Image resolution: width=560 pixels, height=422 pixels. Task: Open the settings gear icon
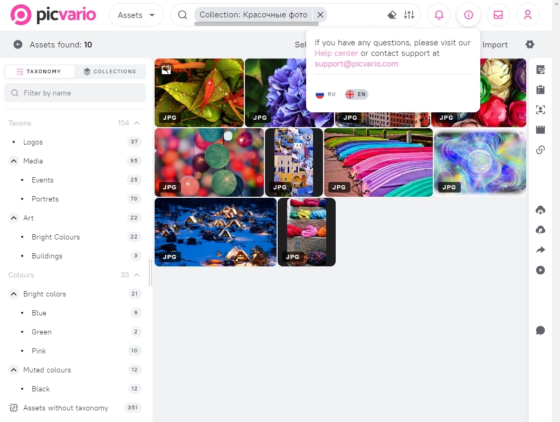coord(530,44)
